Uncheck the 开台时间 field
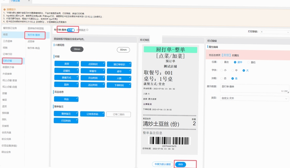Viewport: 290px width, 168px height. click(93, 78)
